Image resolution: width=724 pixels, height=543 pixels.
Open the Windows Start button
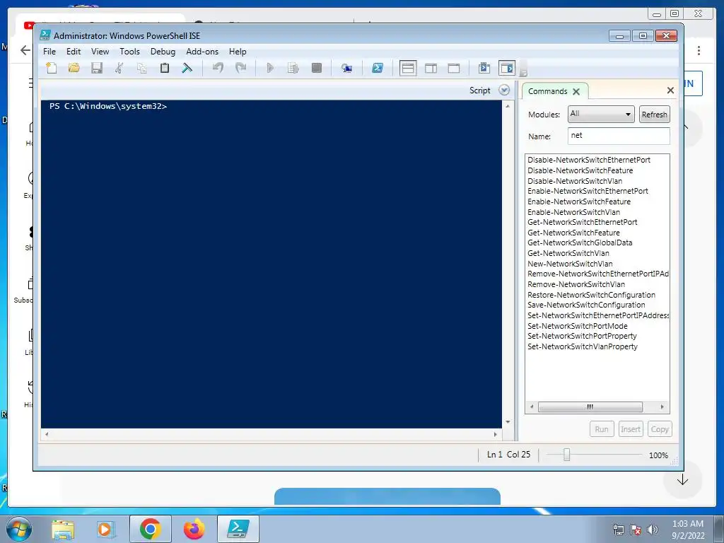18,529
